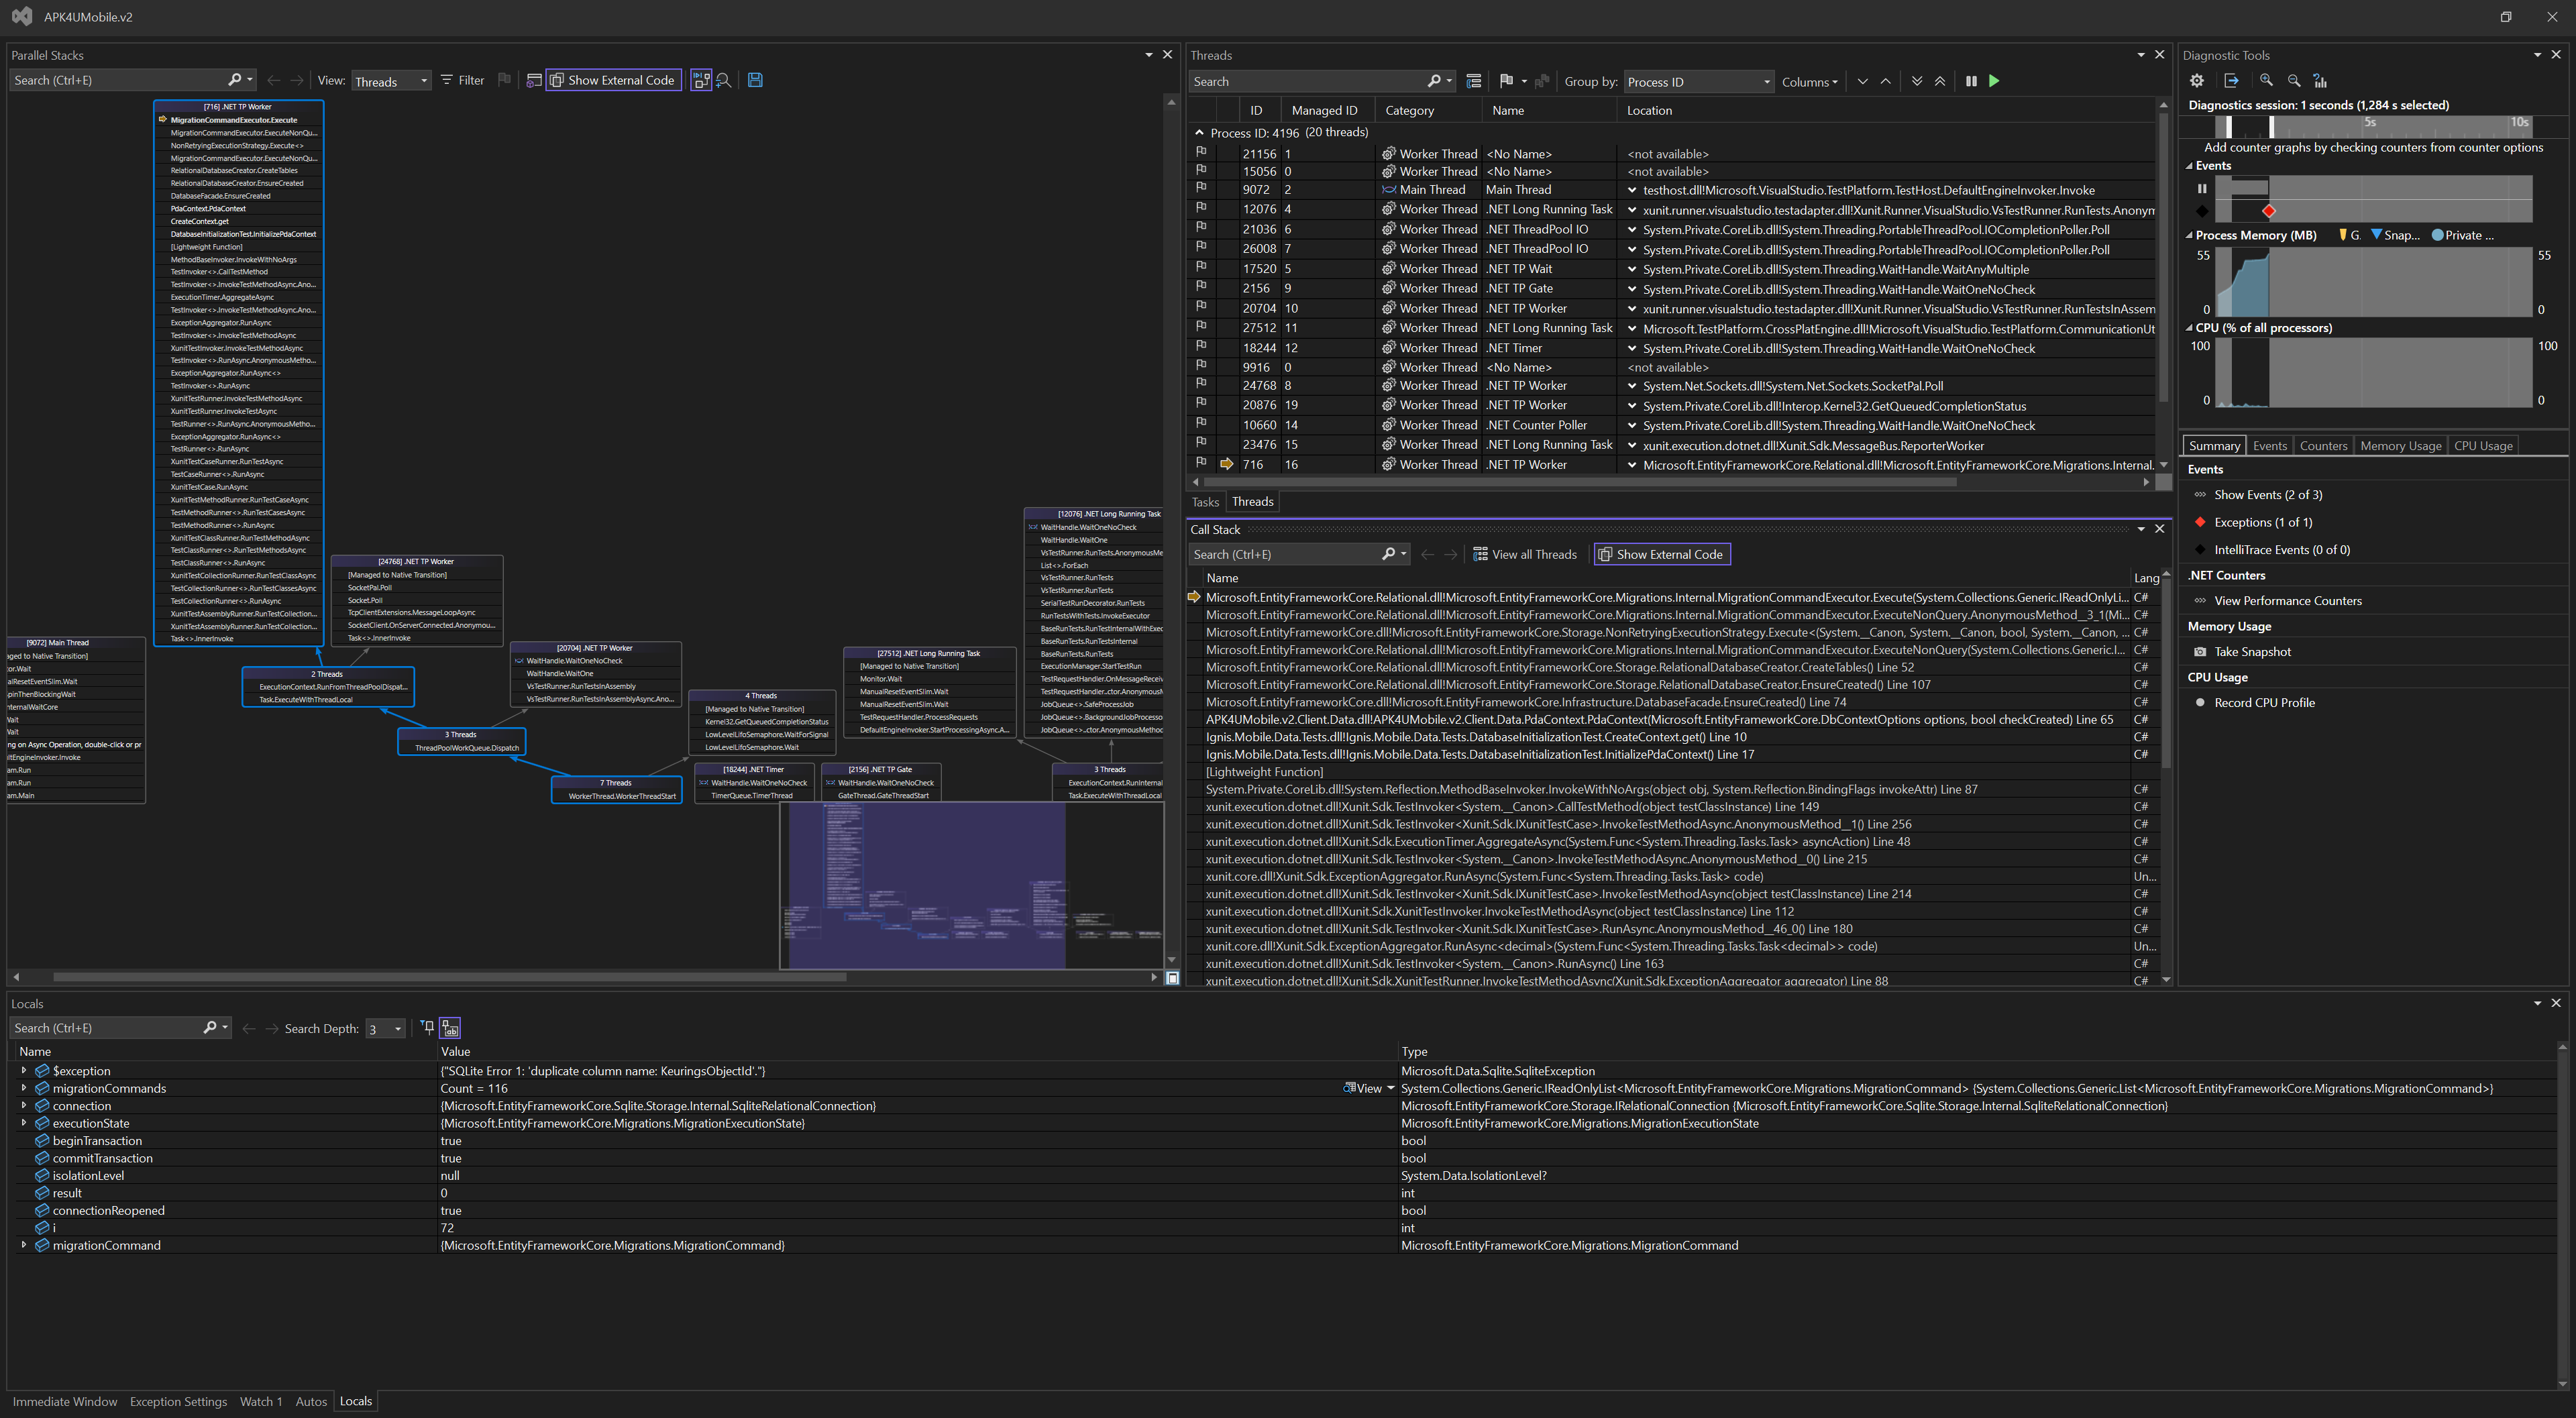The height and width of the screenshot is (1418, 2576).
Task: Flag thread 9072 Main Thread
Action: point(1201,189)
